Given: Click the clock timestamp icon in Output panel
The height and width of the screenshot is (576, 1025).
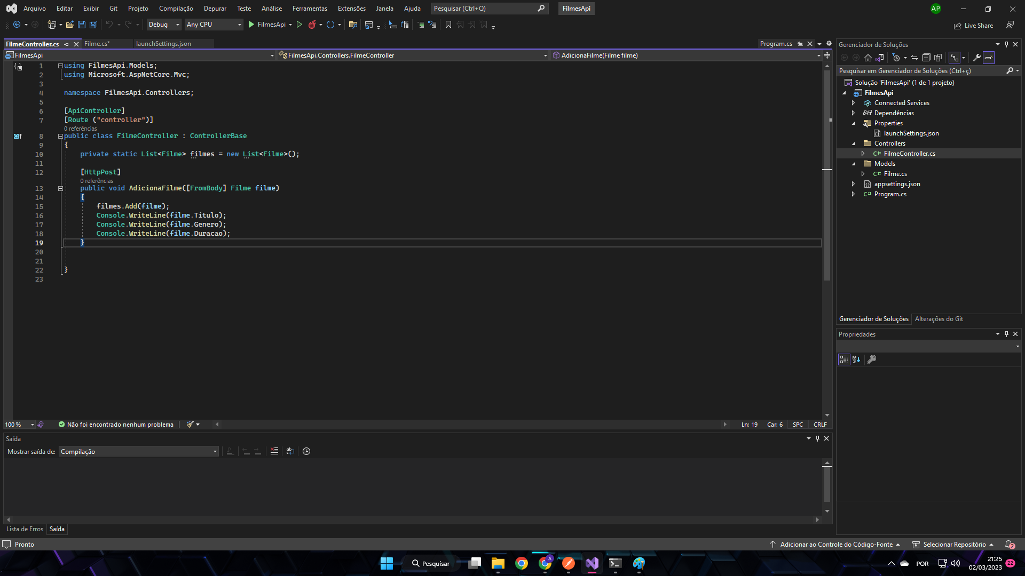Looking at the screenshot, I should coord(306,451).
